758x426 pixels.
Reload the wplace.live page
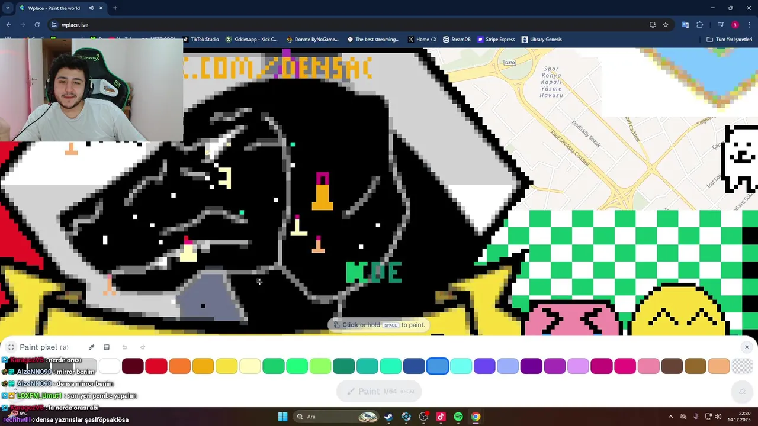pyautogui.click(x=37, y=25)
